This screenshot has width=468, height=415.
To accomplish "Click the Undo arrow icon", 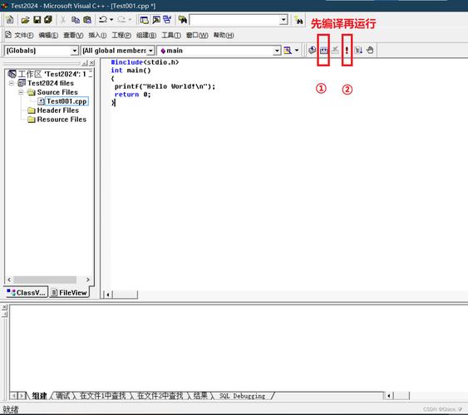I will tap(103, 20).
